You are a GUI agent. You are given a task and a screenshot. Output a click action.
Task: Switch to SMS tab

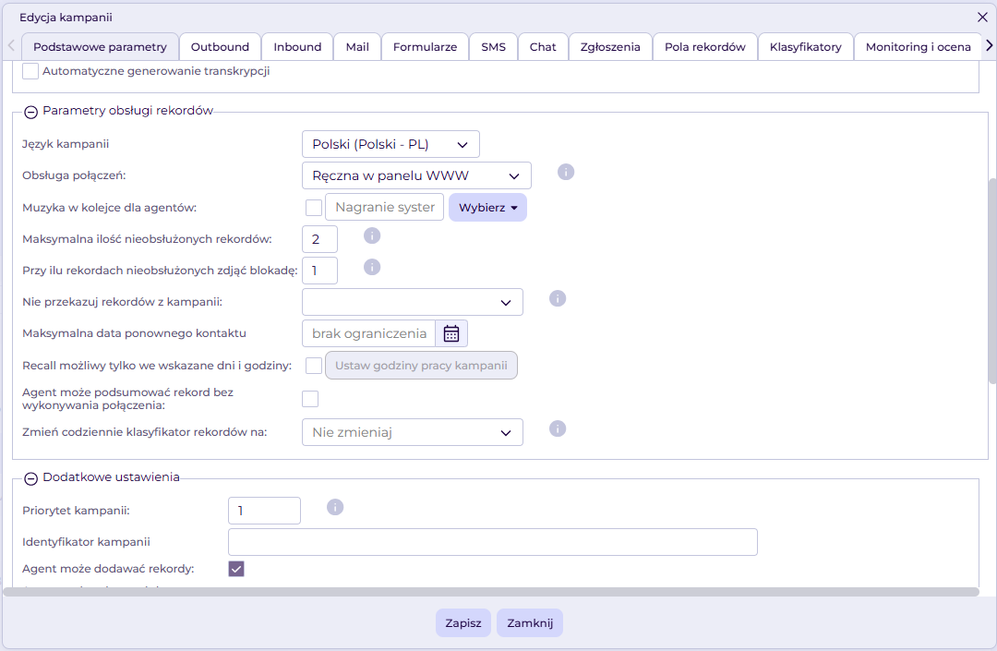493,47
